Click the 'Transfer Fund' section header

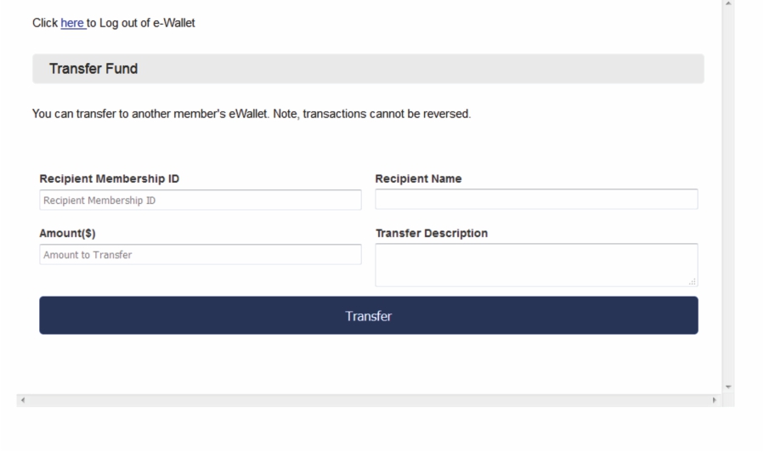point(93,69)
